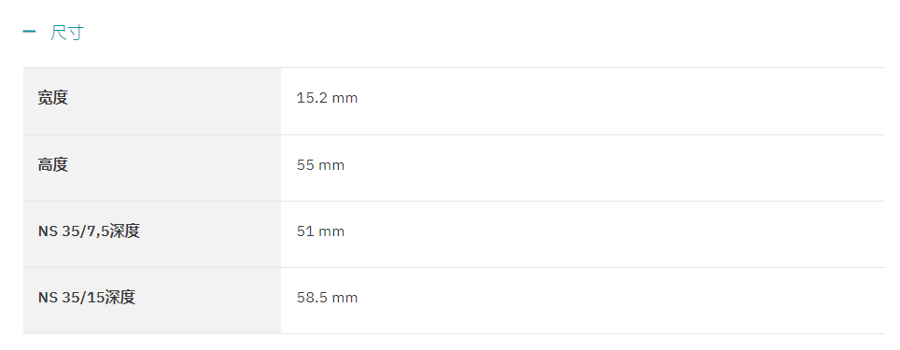Click gray cell space right of NS 35/15深度
This screenshot has width=900, height=350.
click(x=208, y=301)
